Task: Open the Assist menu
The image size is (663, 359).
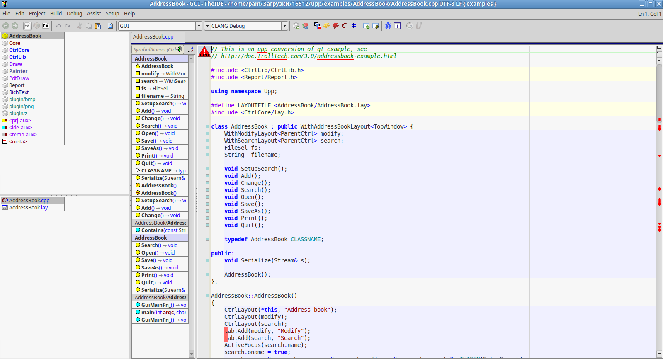Action: point(94,13)
